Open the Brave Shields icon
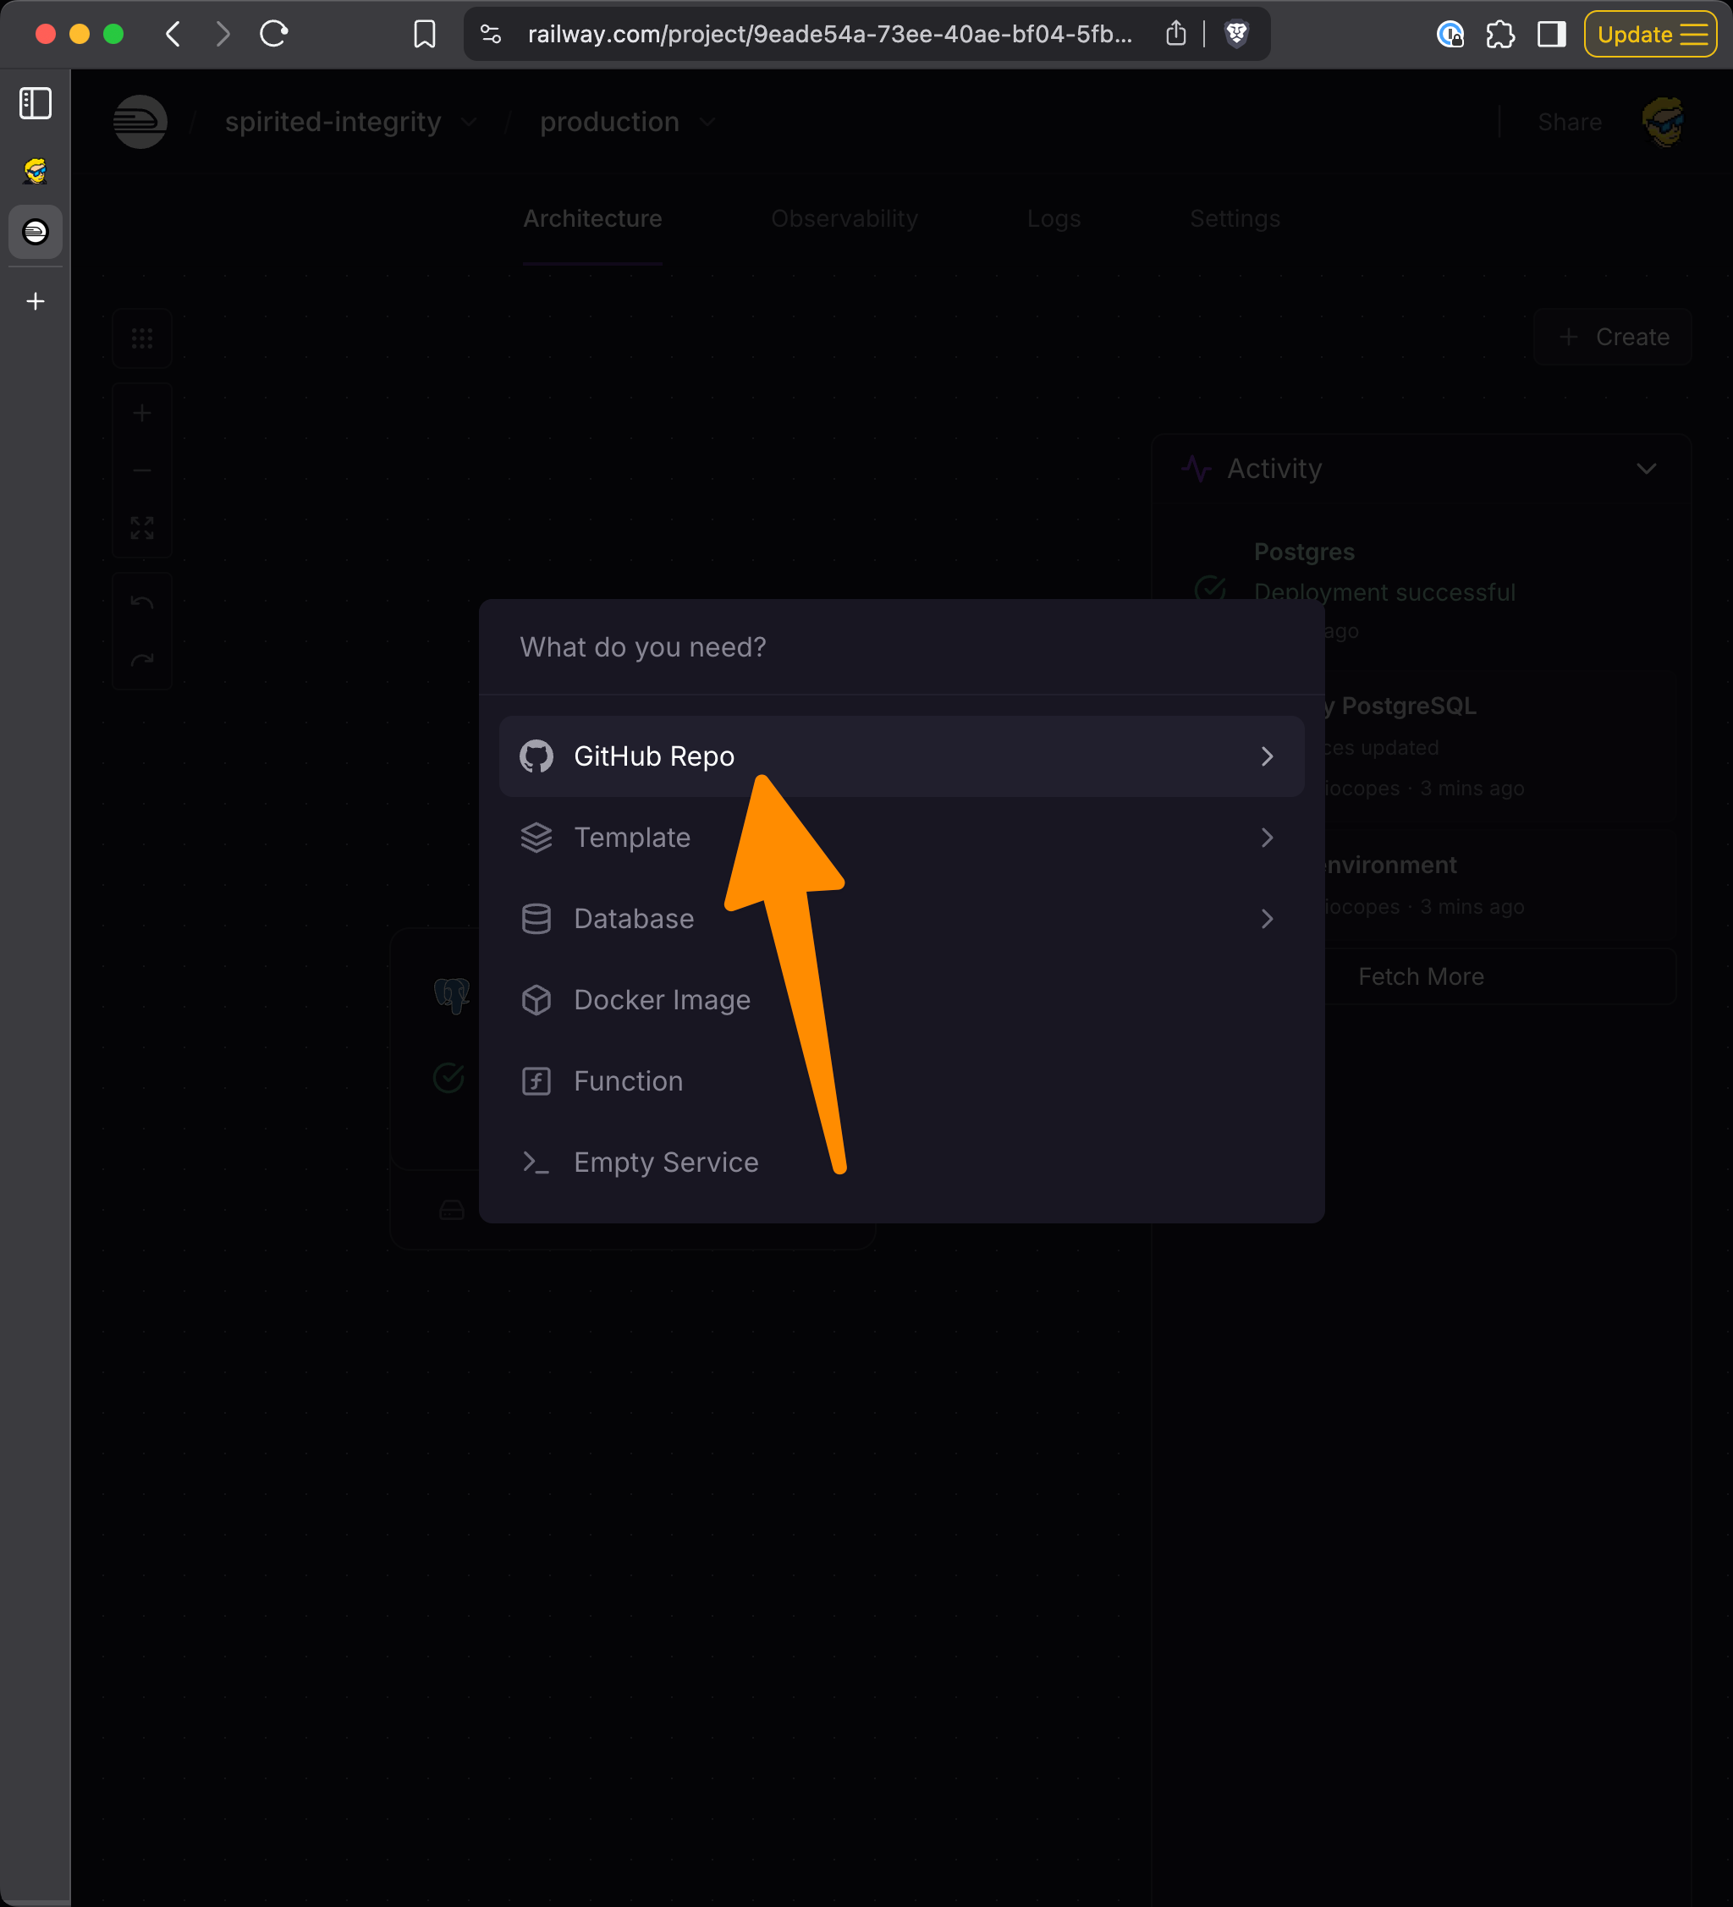The image size is (1733, 1907). pyautogui.click(x=1235, y=35)
